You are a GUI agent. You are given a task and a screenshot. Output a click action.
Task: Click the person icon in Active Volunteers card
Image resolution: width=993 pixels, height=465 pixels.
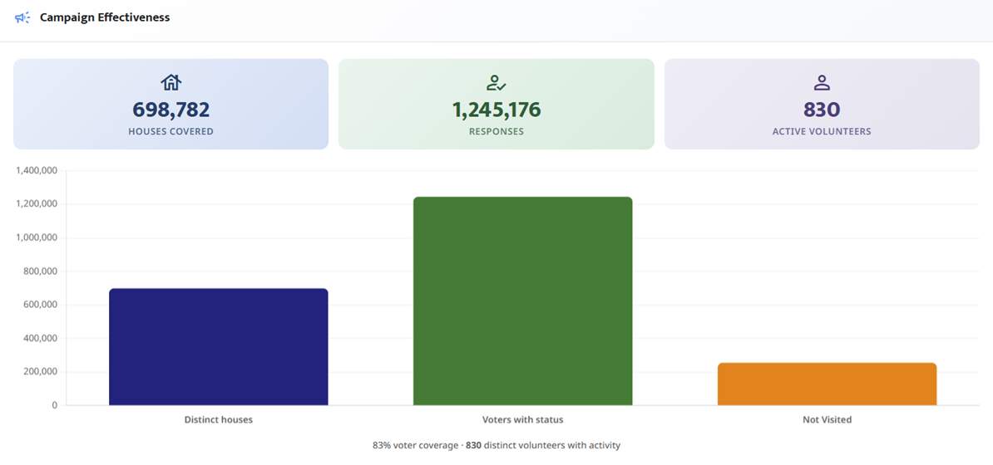tap(822, 82)
